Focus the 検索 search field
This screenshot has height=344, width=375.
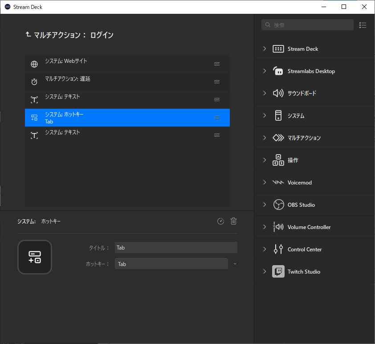307,25
